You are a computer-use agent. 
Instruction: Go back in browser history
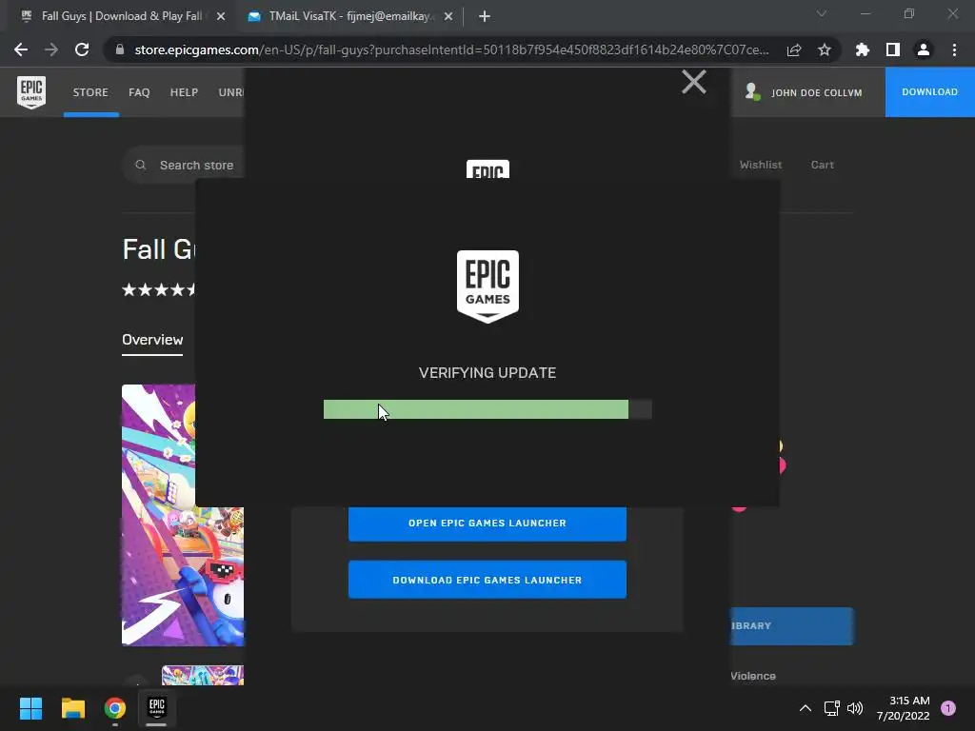pyautogui.click(x=21, y=49)
